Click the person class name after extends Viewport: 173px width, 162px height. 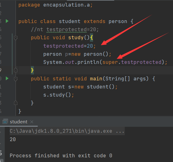[x=118, y=21]
